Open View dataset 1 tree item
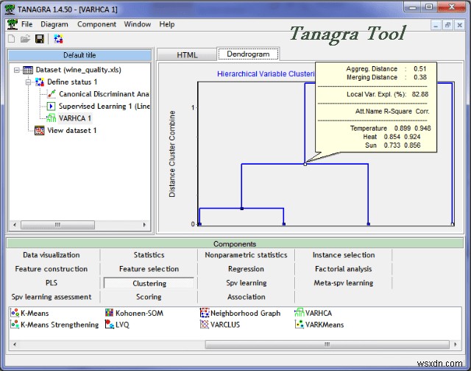 tap(71, 131)
